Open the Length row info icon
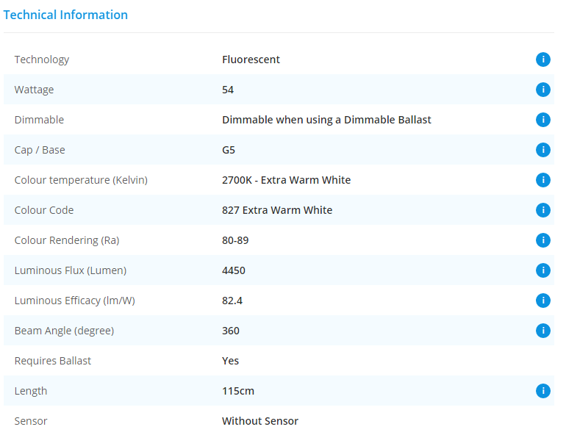 (543, 391)
